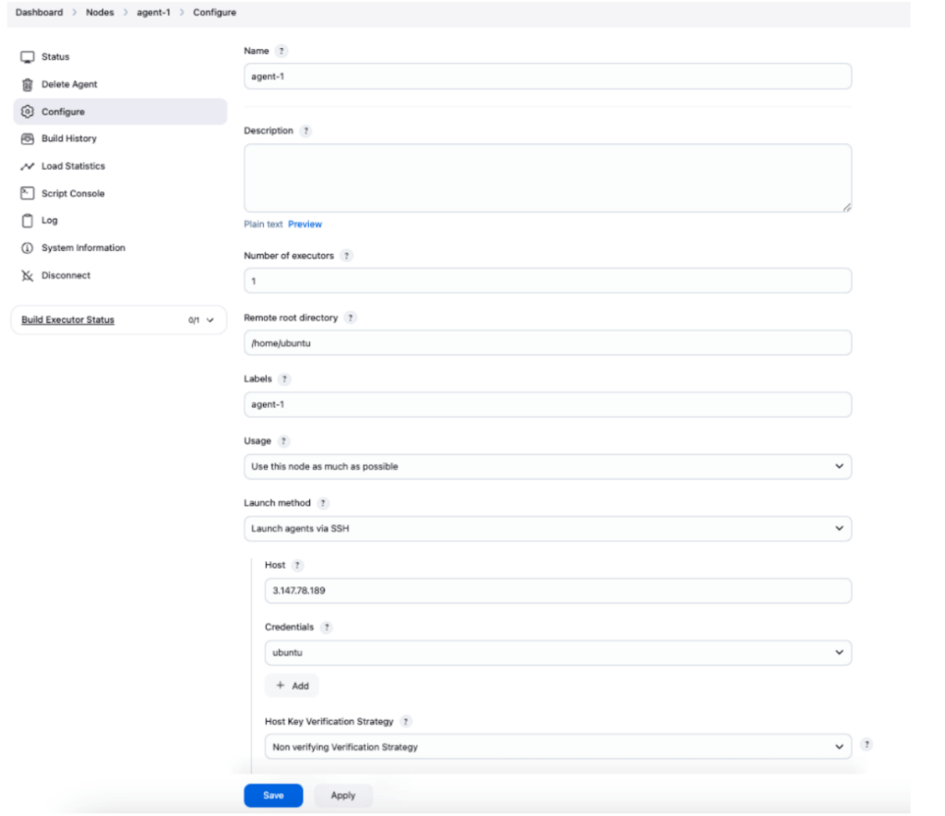Click the Script Console terminal icon
Viewport: 945px width, 816px height.
click(x=27, y=194)
